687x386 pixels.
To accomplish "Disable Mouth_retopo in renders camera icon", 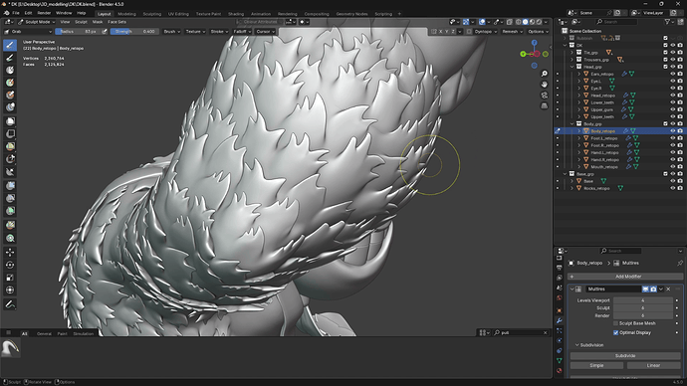I will tap(680, 167).
